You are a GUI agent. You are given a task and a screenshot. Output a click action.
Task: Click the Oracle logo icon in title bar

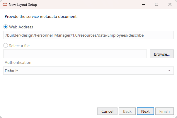[5, 4]
